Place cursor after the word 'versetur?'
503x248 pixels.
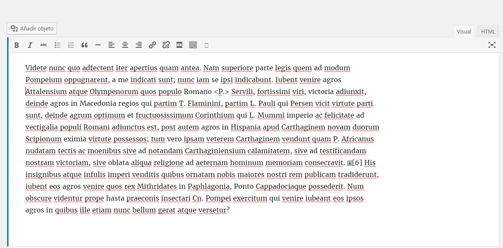(x=230, y=210)
